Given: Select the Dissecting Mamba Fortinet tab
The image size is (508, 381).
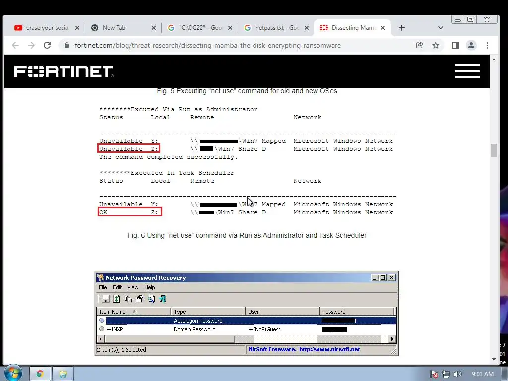Looking at the screenshot, I should tap(353, 28).
